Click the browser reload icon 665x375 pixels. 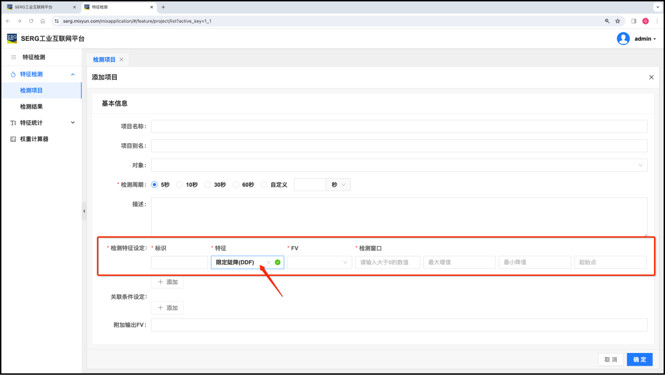coord(31,21)
